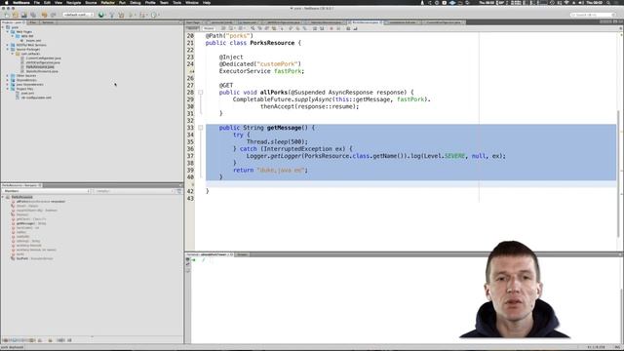Click the History view button
The height and width of the screenshot is (351, 624).
[x=209, y=28]
